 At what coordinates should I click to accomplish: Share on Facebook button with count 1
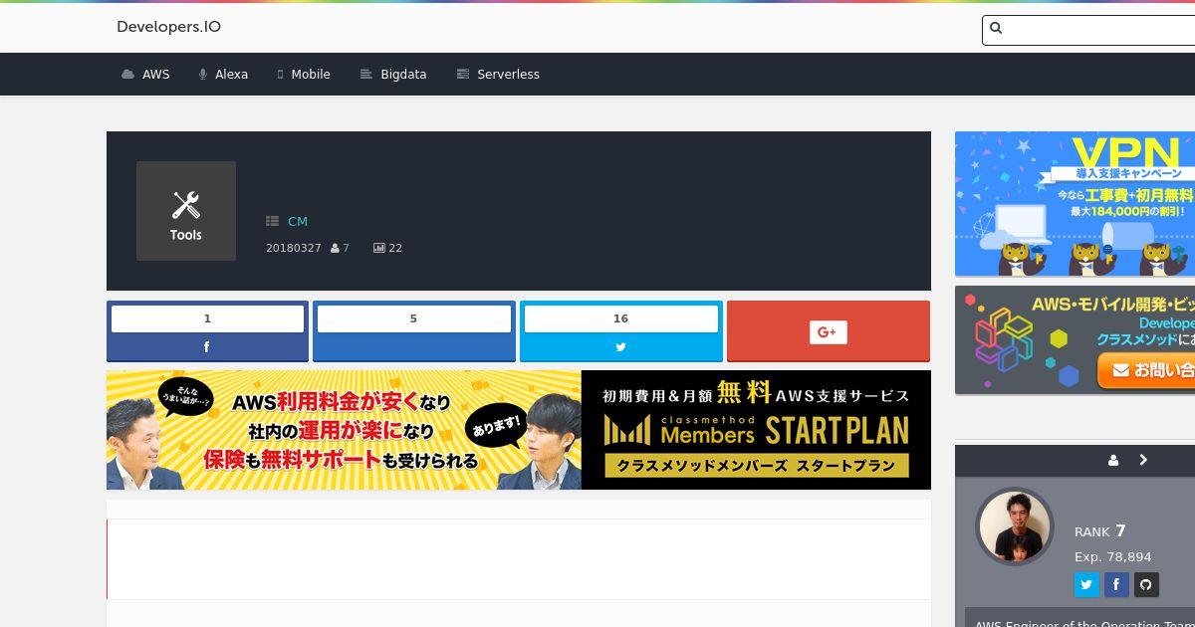pyautogui.click(x=207, y=331)
